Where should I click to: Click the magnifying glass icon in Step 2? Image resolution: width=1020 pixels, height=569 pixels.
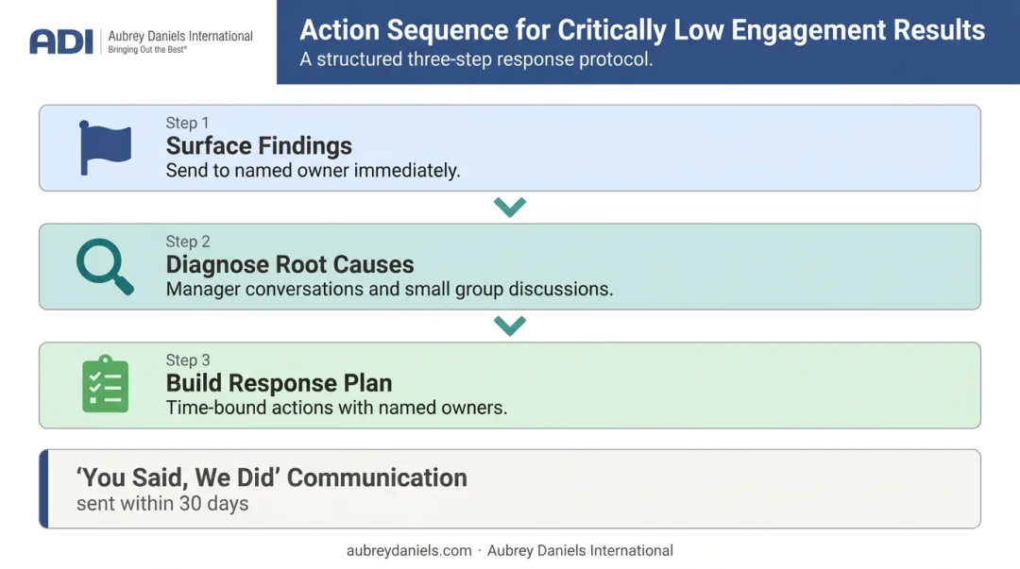pos(105,267)
